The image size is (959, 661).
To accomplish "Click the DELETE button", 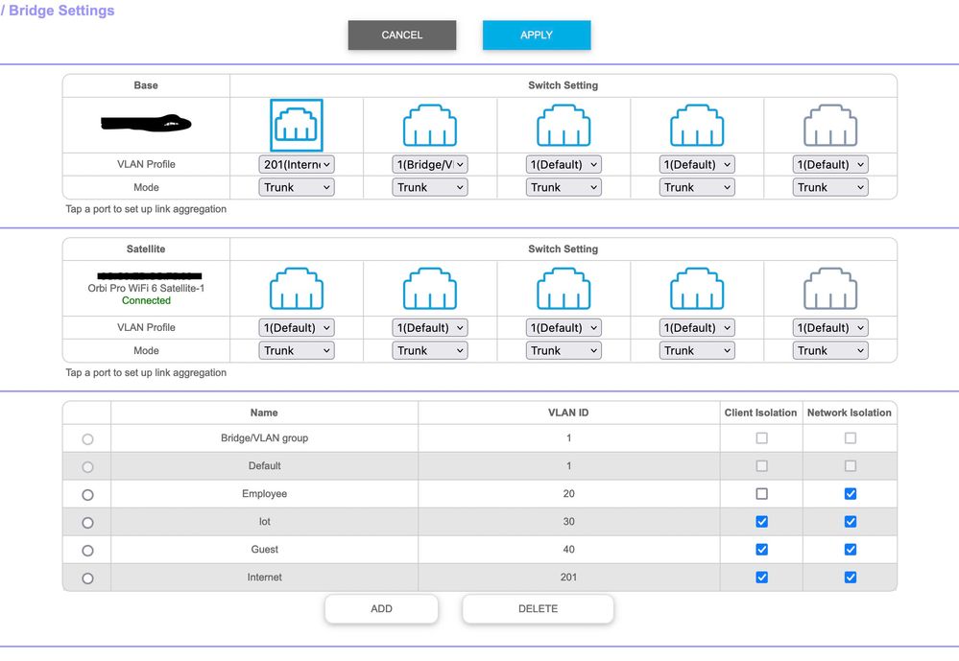I will click(x=538, y=609).
